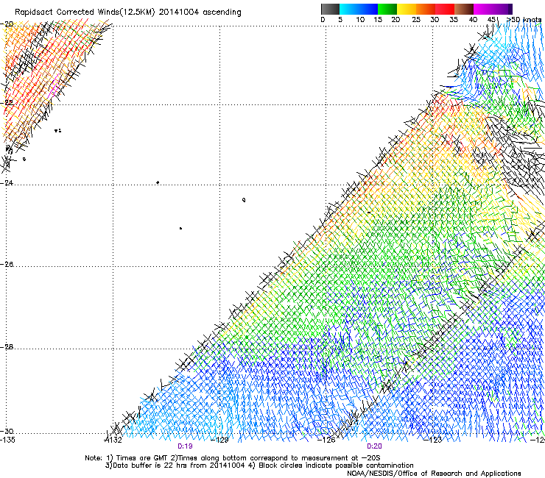Viewport: 545px width, 478px height.
Task: Click the magenta-purple 40-50 knots legend swatch
Action: tap(493, 9)
